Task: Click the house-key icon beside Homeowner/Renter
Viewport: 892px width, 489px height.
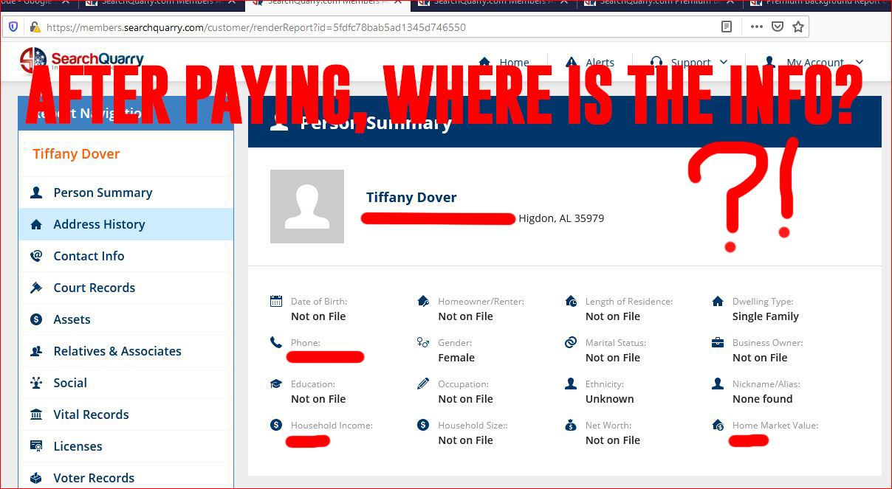Action: (x=423, y=301)
